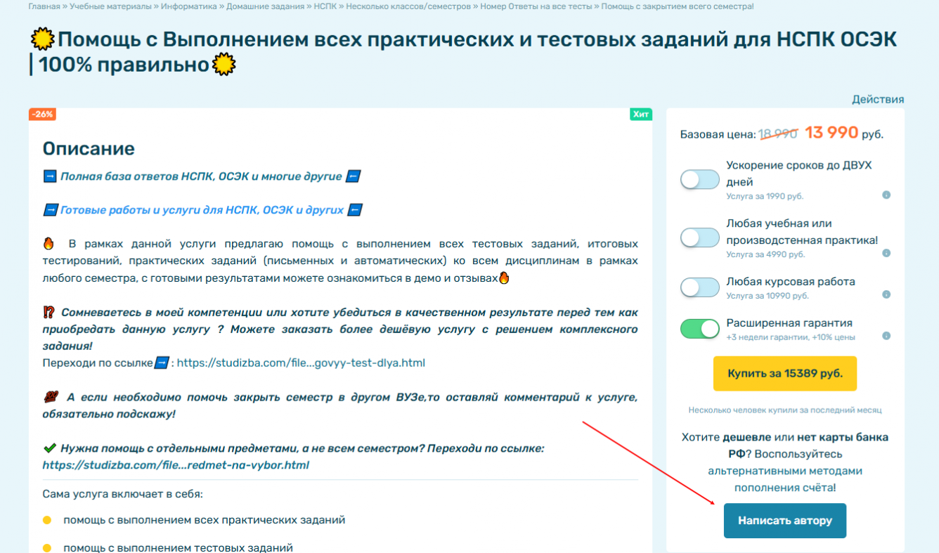The image size is (939, 553).
Task: Follow the studizba govyy-test-dlya link
Action: tap(301, 363)
